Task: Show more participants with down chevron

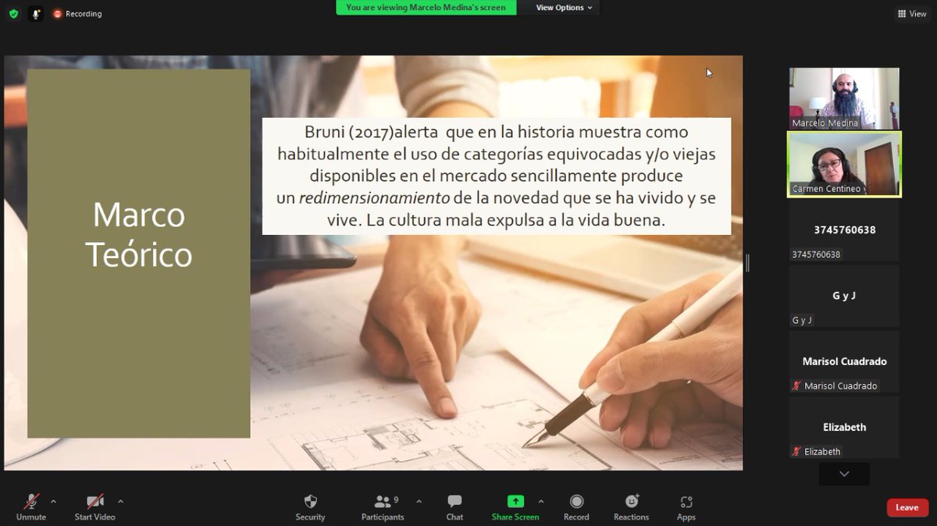Action: point(844,474)
